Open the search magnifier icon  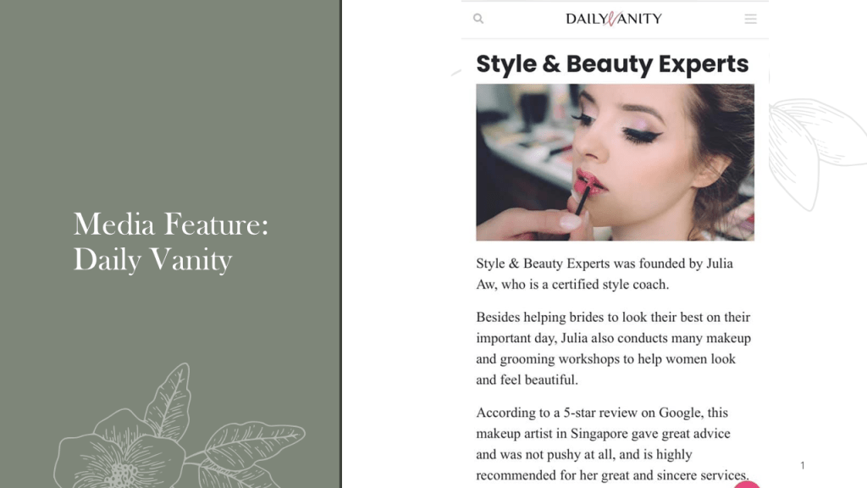tap(478, 19)
